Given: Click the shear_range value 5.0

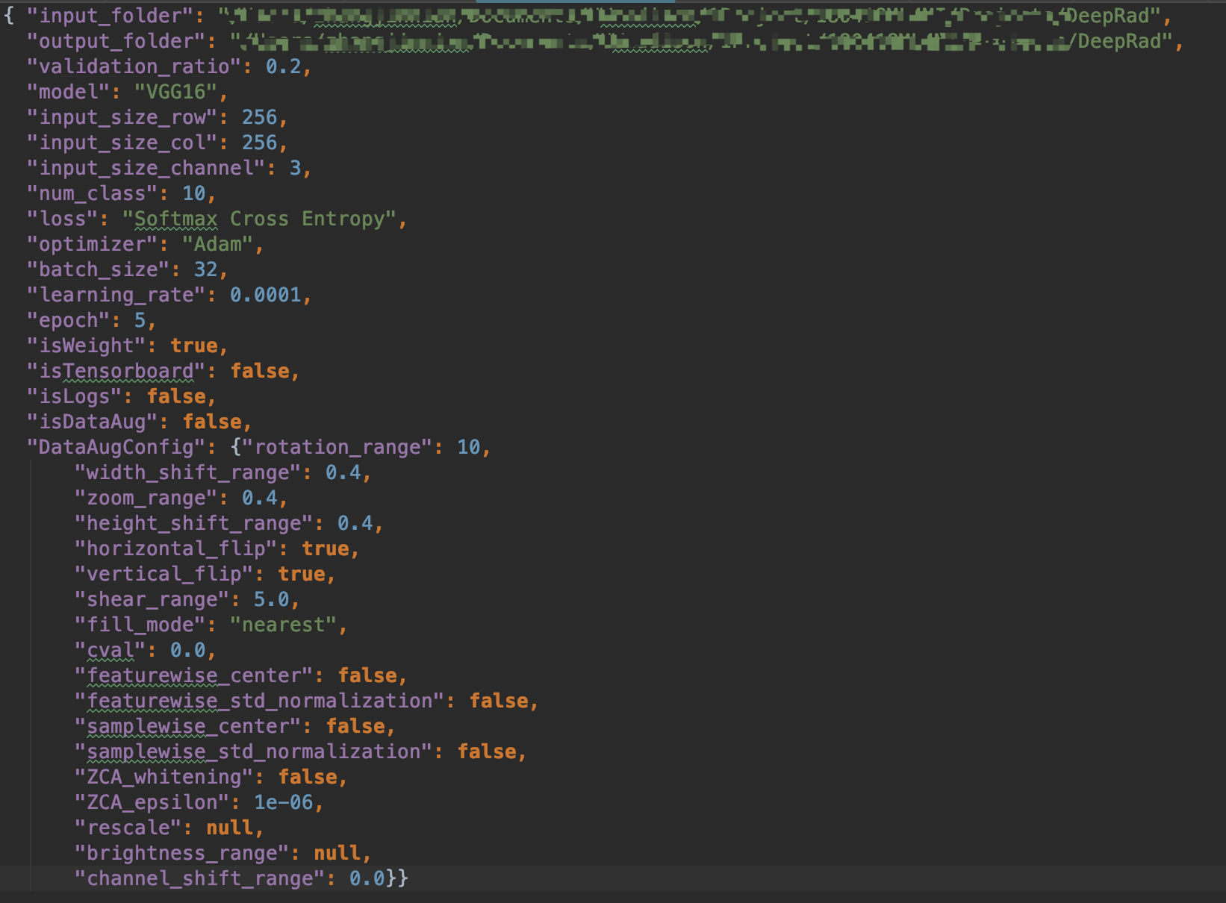Looking at the screenshot, I should (271, 599).
